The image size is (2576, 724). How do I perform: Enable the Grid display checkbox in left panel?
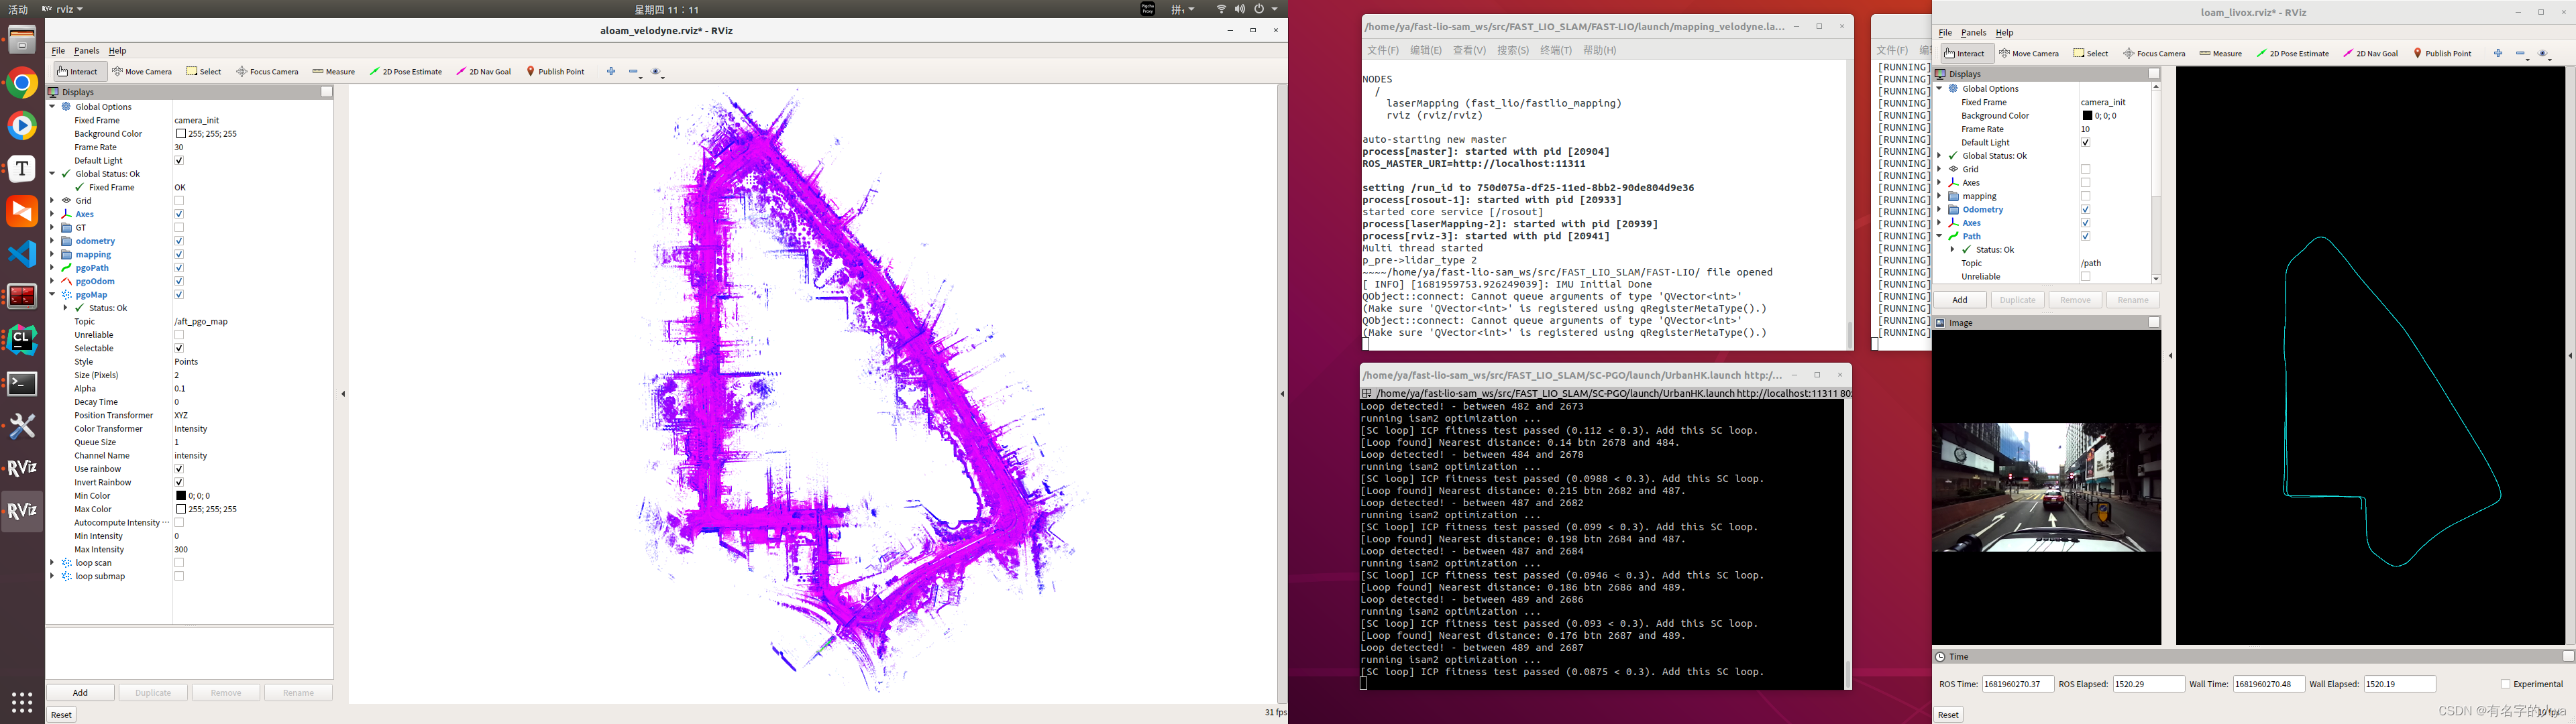coord(179,201)
